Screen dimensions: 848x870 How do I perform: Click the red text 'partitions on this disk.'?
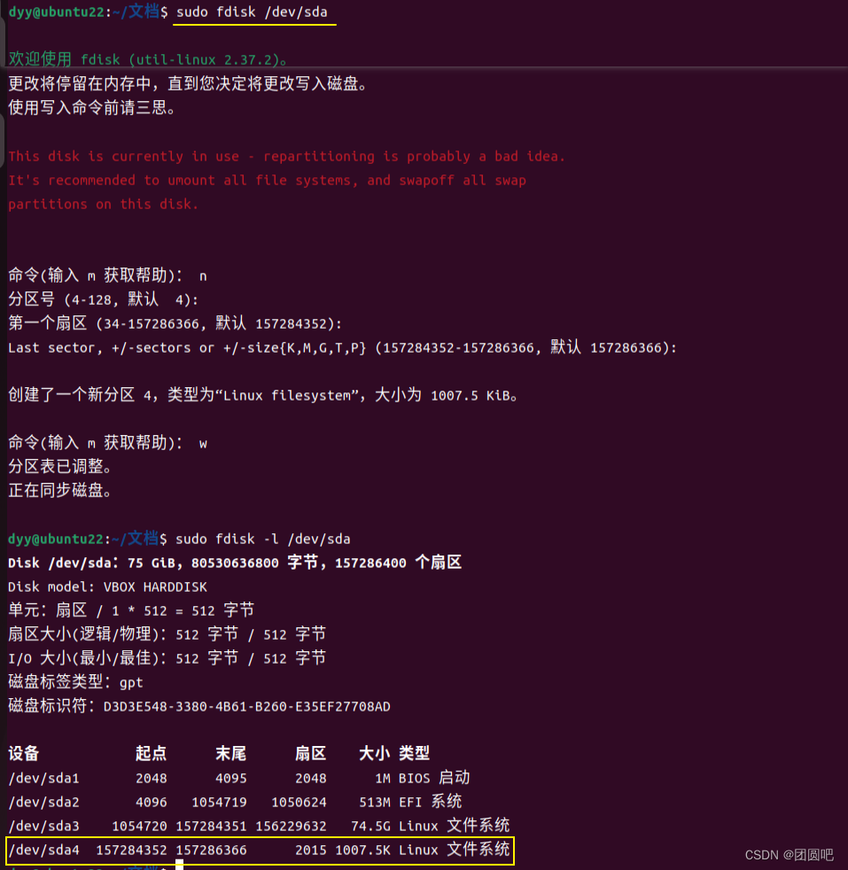tap(103, 204)
